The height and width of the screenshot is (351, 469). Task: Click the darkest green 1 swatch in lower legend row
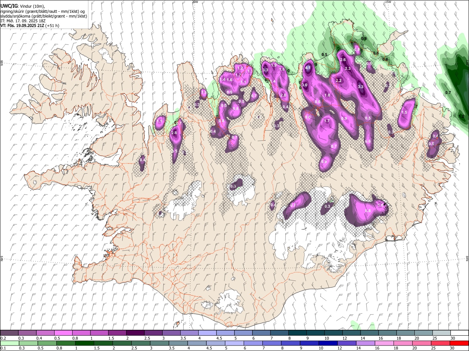(x=84, y=343)
